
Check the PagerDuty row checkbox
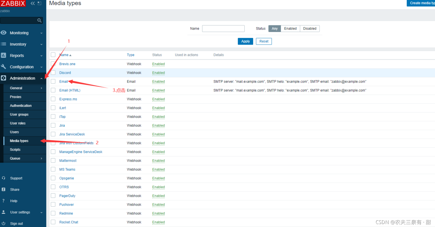pyautogui.click(x=53, y=196)
